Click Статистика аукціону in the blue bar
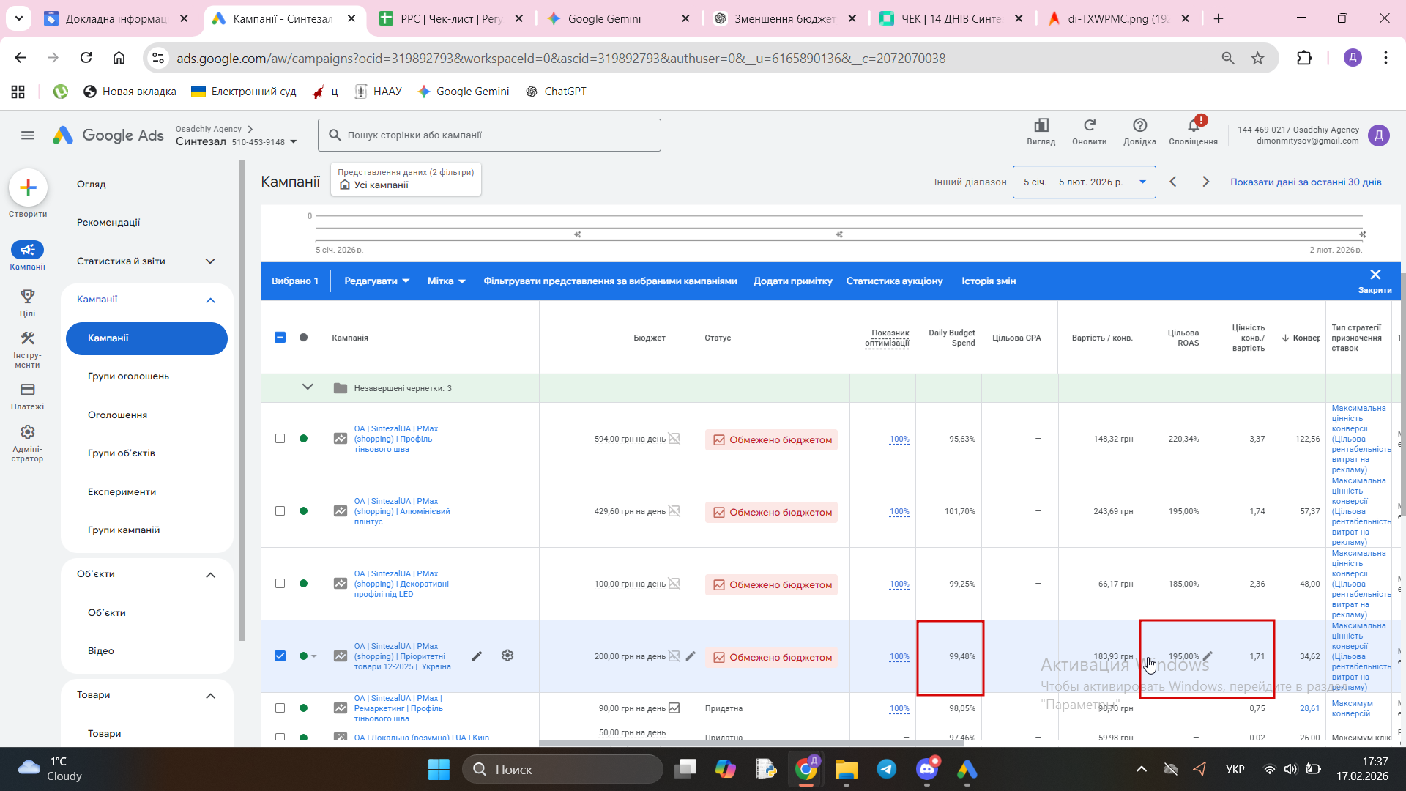The width and height of the screenshot is (1406, 791). 894,281
